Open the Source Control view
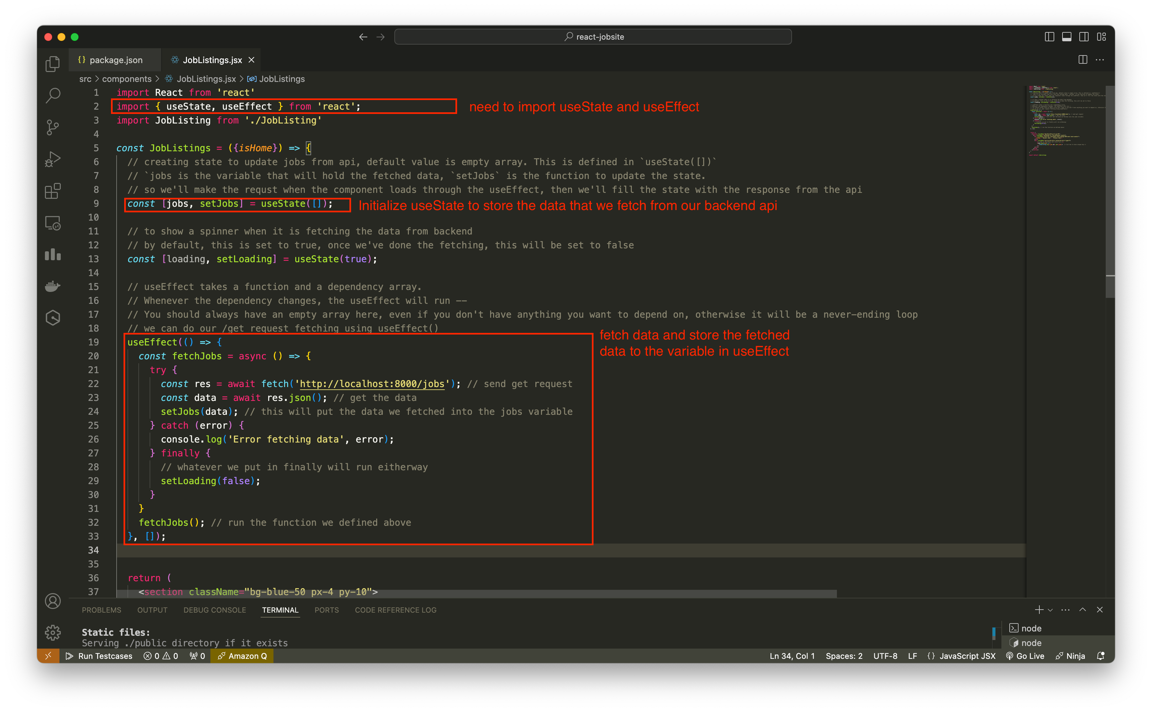The height and width of the screenshot is (712, 1152). coord(53,127)
